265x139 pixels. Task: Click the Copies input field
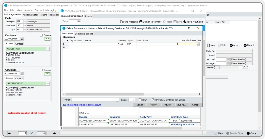tap(132, 100)
